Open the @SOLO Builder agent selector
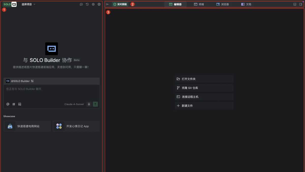 click(x=20, y=81)
